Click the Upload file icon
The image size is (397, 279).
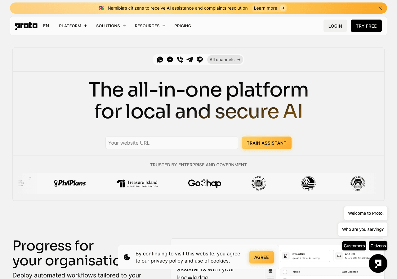(x=285, y=256)
